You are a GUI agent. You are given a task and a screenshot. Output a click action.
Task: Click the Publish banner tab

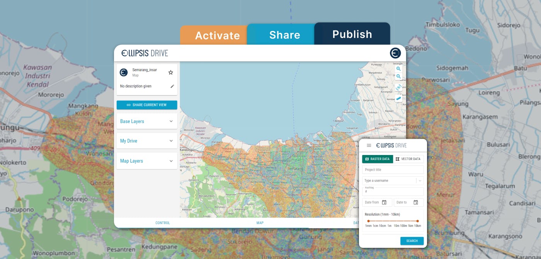pos(352,34)
